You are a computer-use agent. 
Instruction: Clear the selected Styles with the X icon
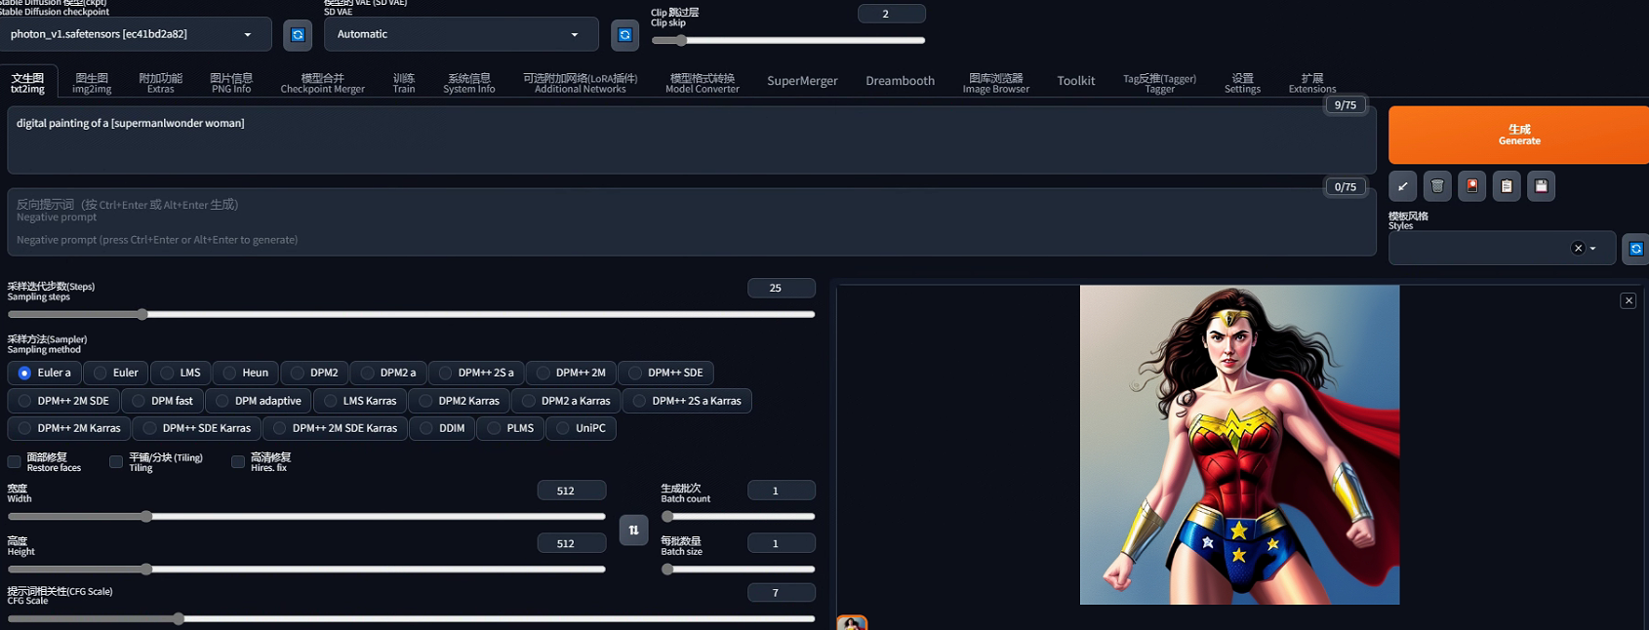[1578, 249]
